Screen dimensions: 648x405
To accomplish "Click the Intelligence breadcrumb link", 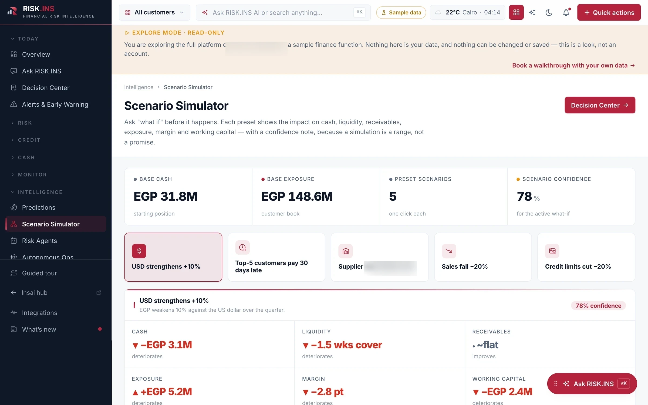I will point(139,87).
